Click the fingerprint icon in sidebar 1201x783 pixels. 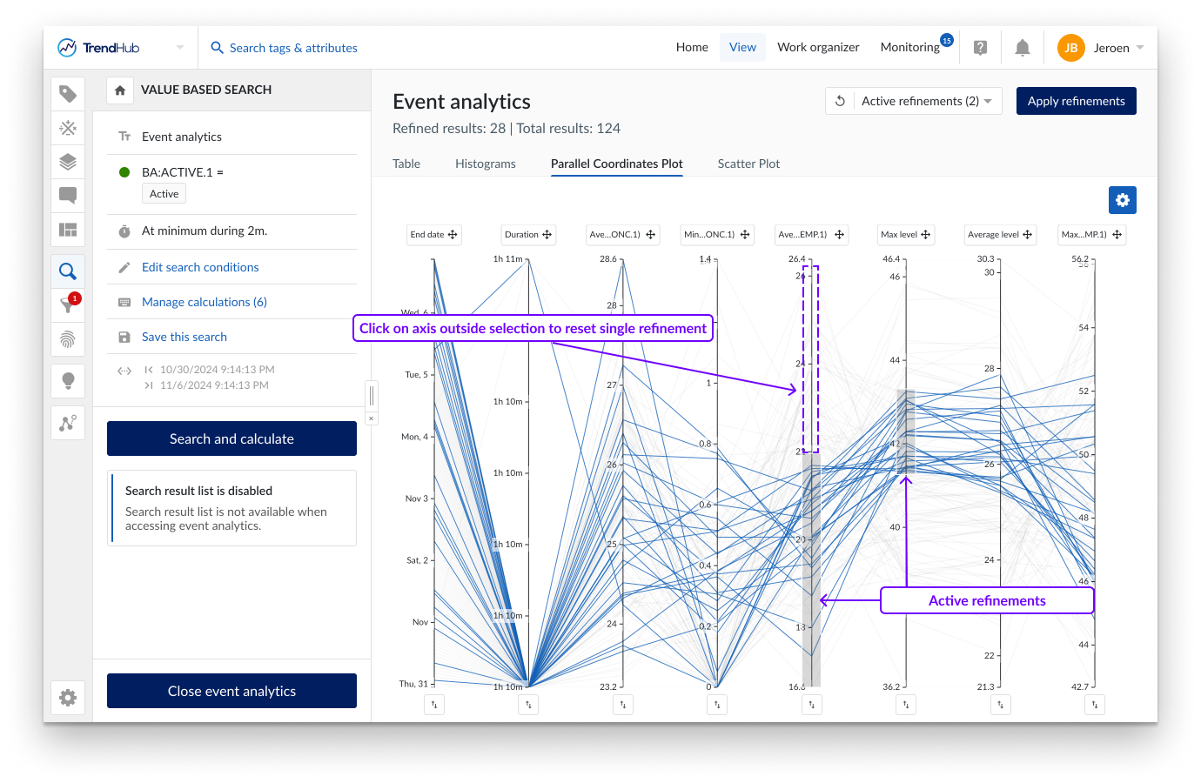68,338
